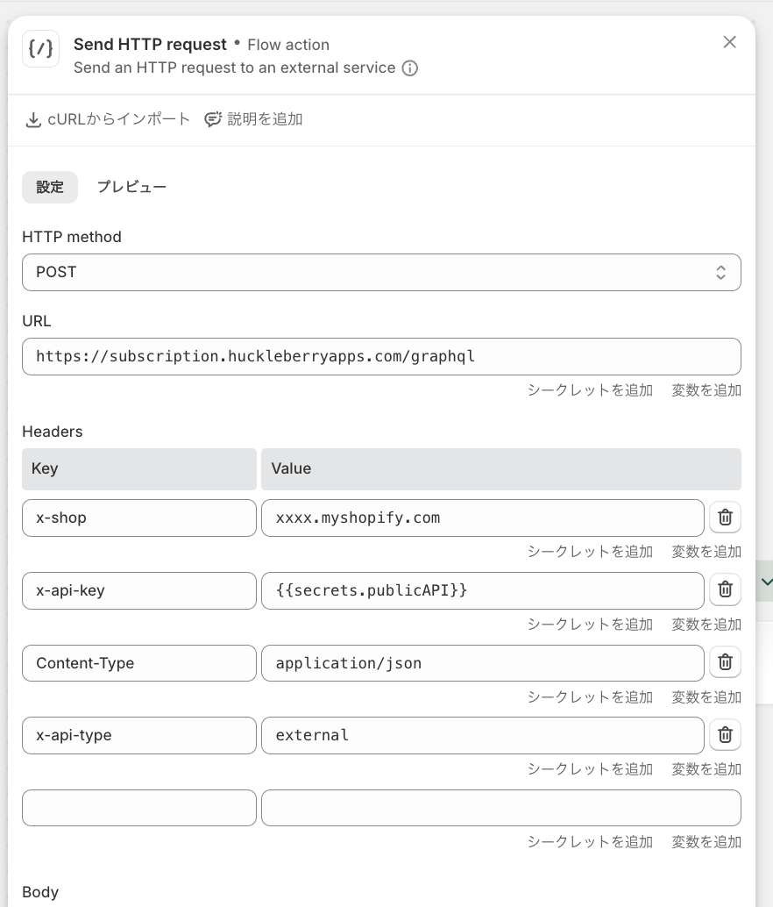This screenshot has height=907, width=773.
Task: Add secret under x-shop value
Action: [x=590, y=552]
